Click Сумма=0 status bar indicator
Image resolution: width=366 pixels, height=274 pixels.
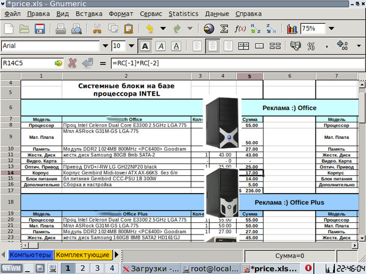click(x=289, y=256)
